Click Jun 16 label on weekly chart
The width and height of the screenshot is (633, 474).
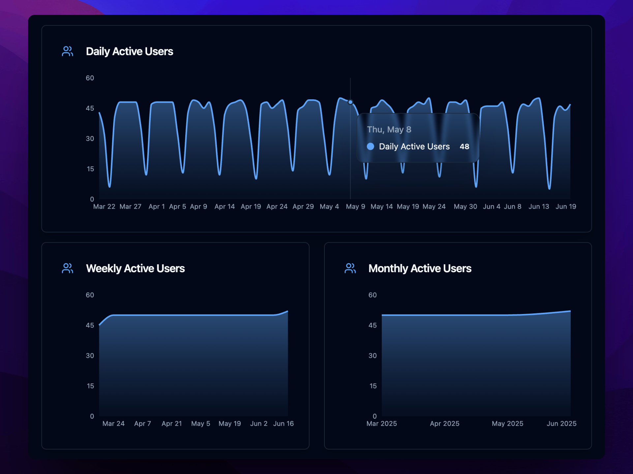tap(283, 424)
